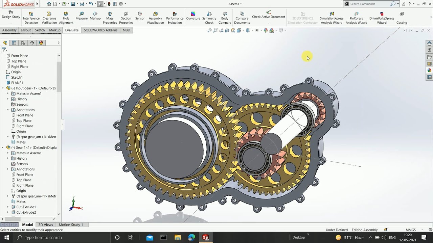Open the 3D Views bottom tab
Image resolution: width=433 pixels, height=243 pixels.
tap(46, 224)
